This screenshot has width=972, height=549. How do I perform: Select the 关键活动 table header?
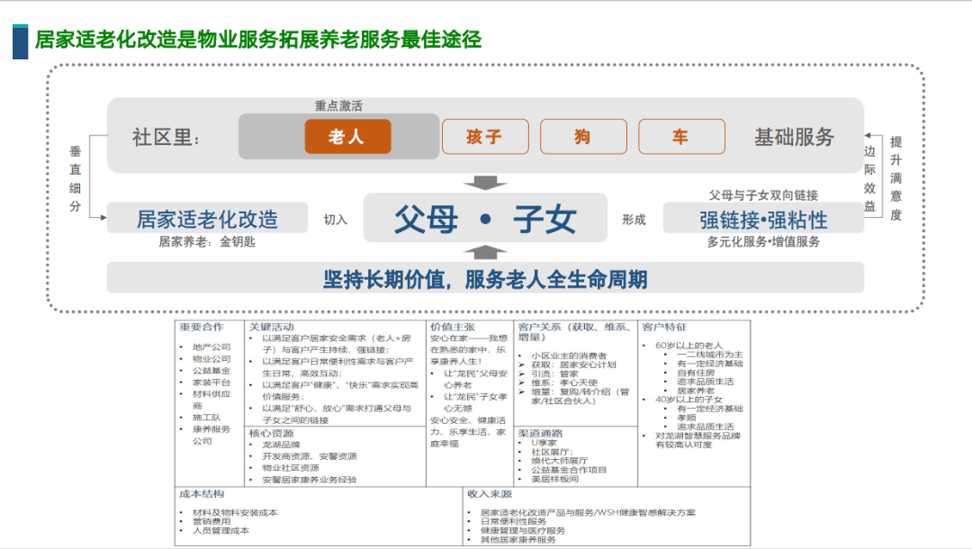tap(272, 327)
